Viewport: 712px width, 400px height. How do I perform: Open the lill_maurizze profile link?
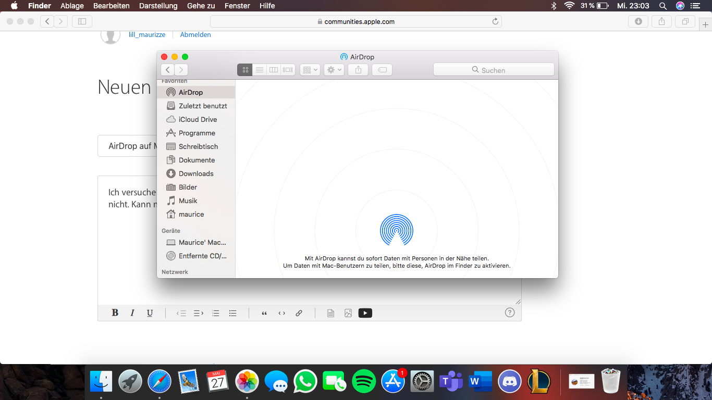click(x=147, y=35)
